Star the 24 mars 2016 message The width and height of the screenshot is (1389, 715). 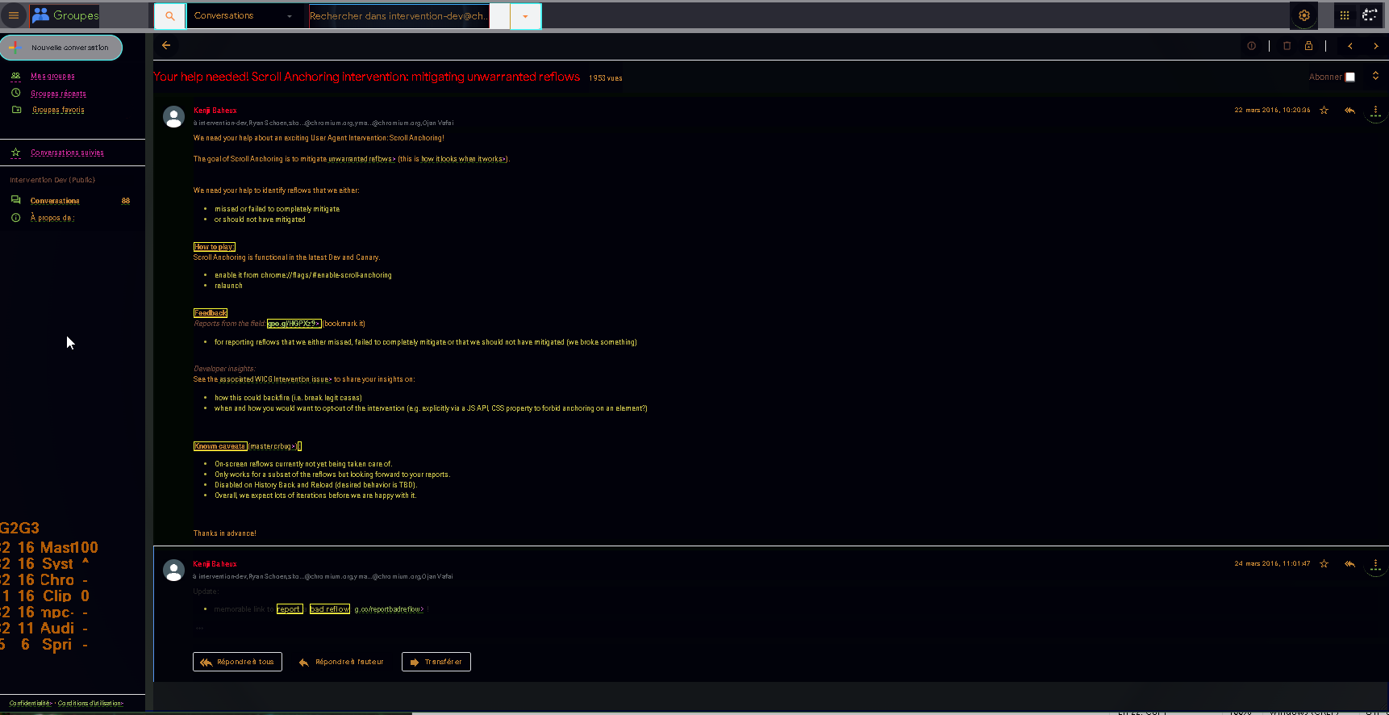[x=1324, y=564]
